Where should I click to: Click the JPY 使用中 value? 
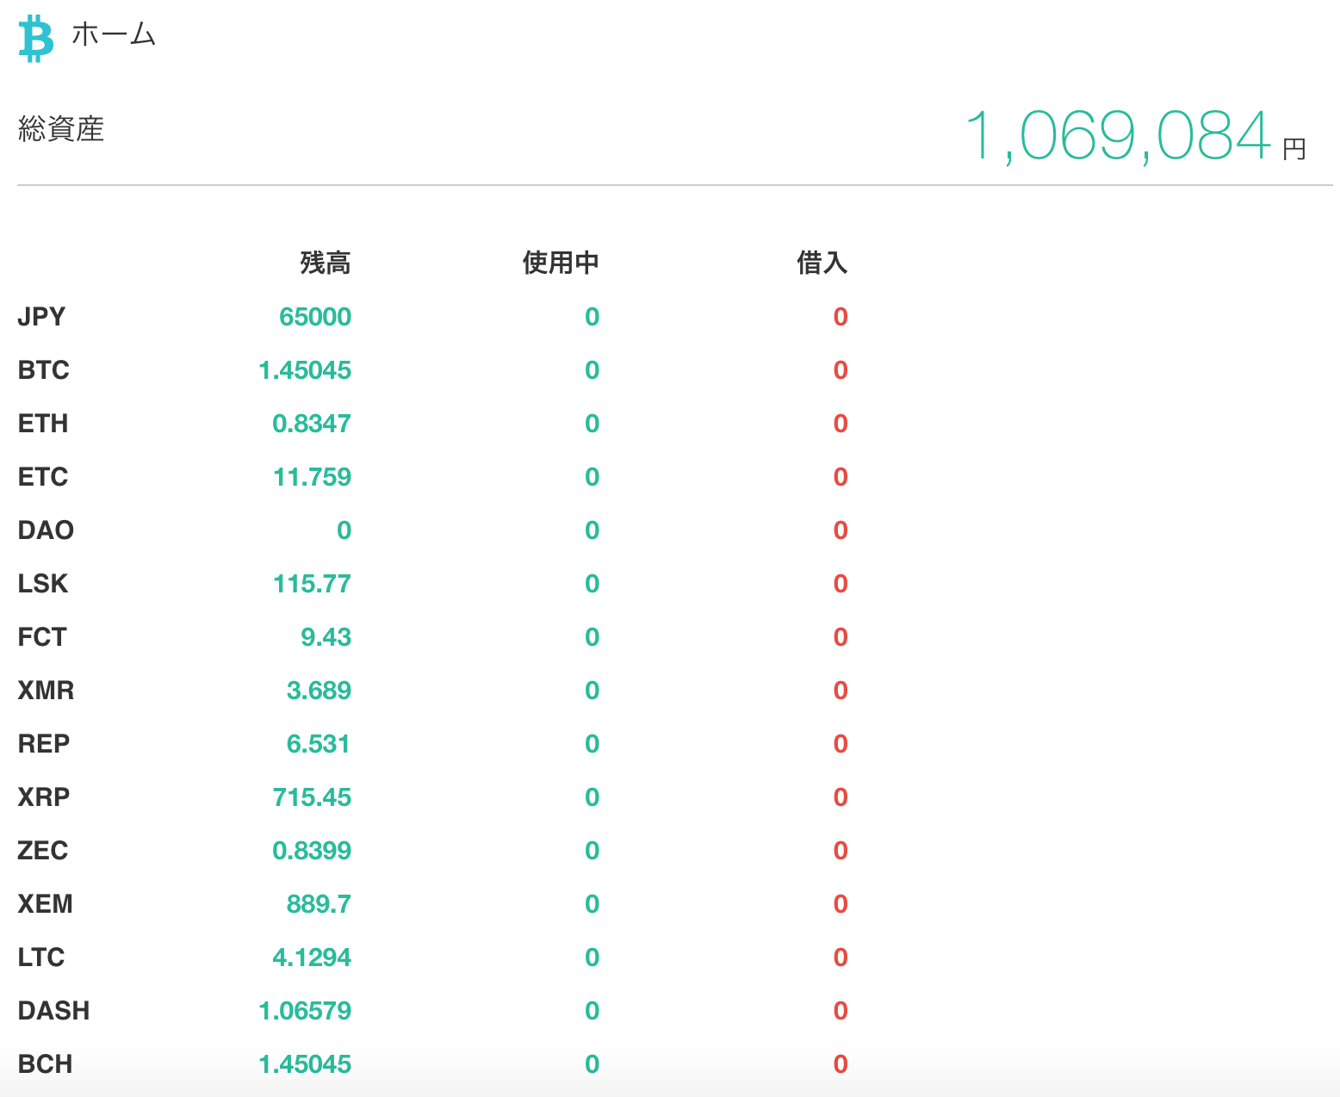pos(592,316)
